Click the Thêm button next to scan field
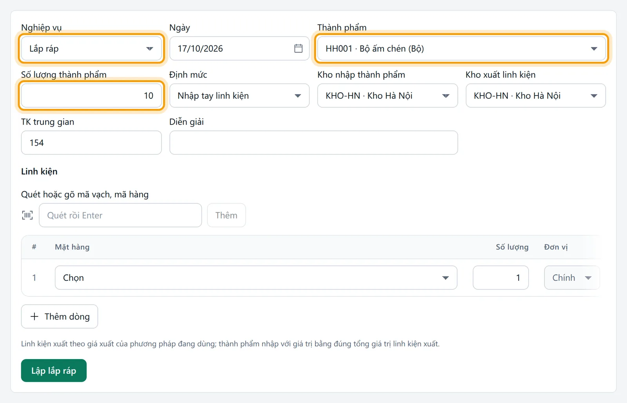 point(227,215)
